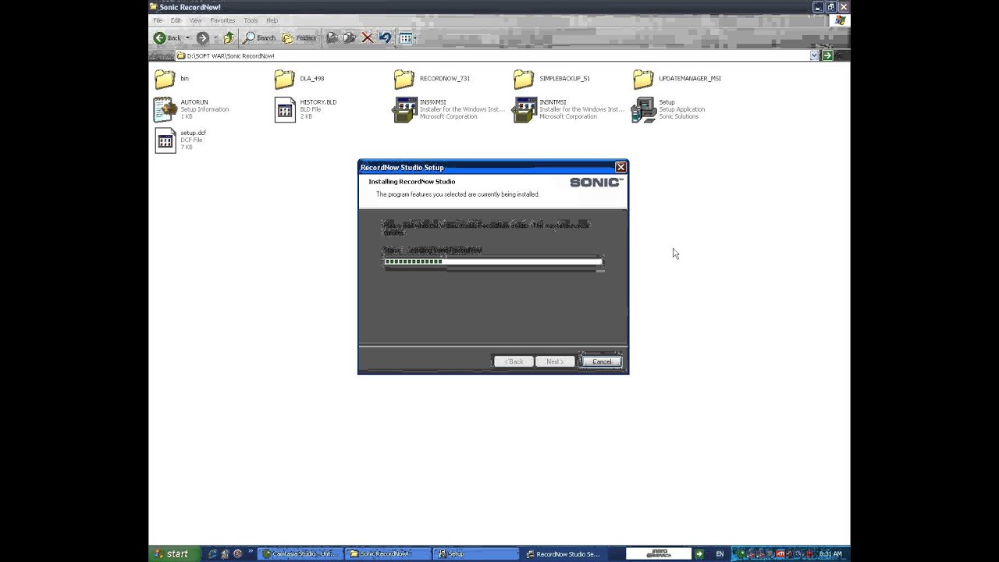
Task: Click the disabled Back button in Setup
Action: [514, 361]
